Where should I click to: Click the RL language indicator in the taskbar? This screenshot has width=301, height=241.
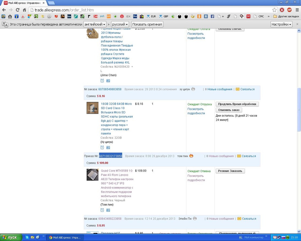(x=241, y=238)
